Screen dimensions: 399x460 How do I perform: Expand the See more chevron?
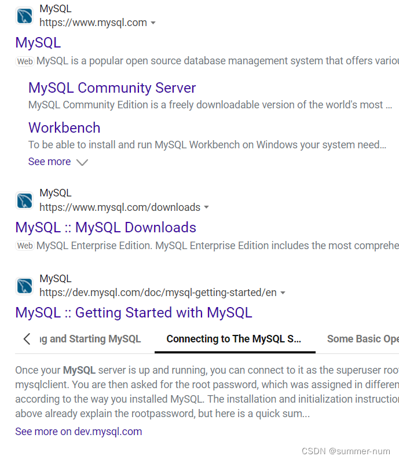pyautogui.click(x=82, y=162)
